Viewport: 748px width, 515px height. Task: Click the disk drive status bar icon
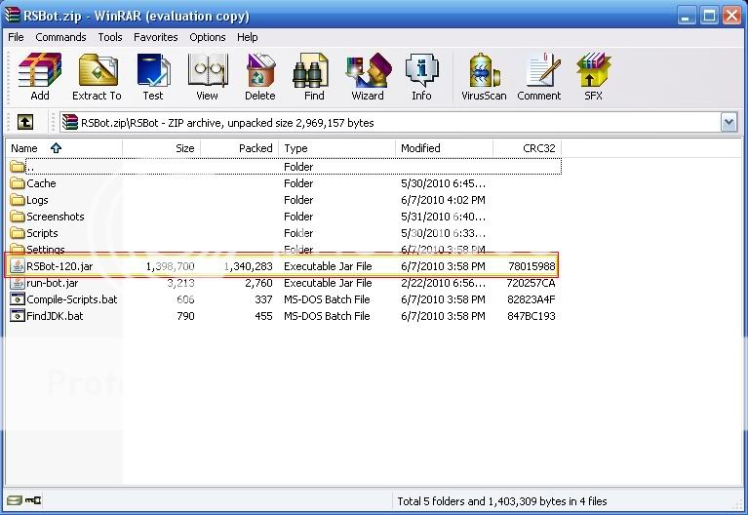tap(15, 500)
